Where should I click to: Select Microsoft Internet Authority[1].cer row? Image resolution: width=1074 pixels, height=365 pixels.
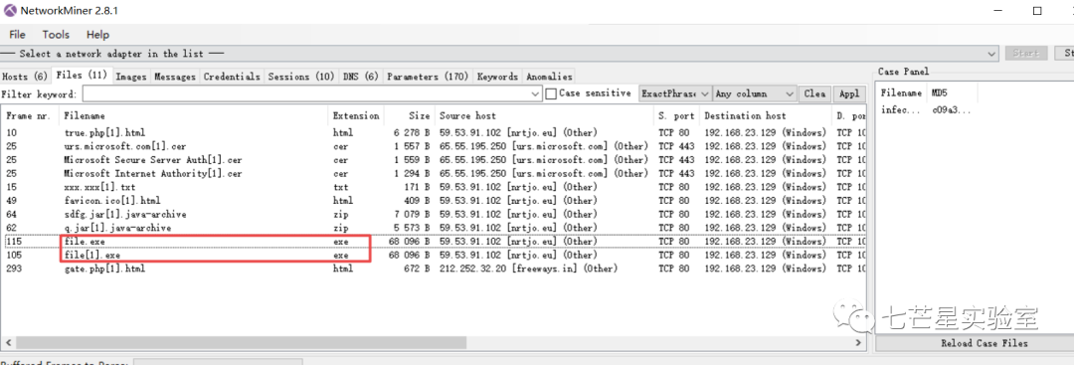pos(434,173)
